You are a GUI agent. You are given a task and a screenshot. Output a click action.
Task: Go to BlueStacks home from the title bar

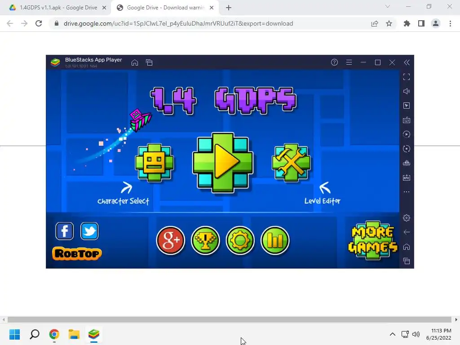pyautogui.click(x=135, y=62)
